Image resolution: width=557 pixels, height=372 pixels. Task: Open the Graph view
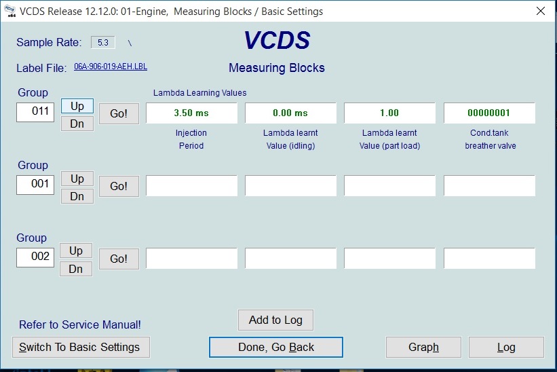[x=423, y=347]
